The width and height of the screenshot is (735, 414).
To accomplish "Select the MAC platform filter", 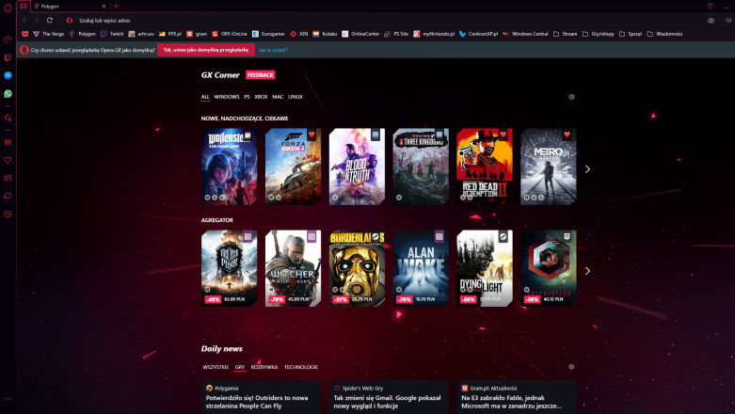I will click(278, 97).
